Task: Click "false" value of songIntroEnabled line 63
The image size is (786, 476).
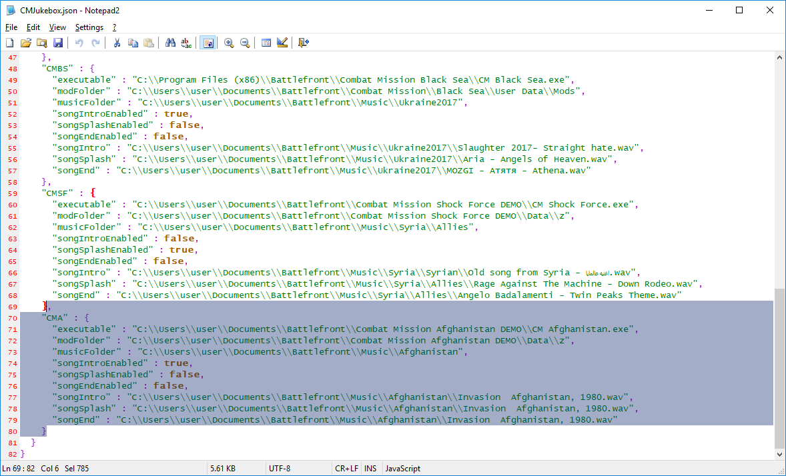Action: [179, 239]
